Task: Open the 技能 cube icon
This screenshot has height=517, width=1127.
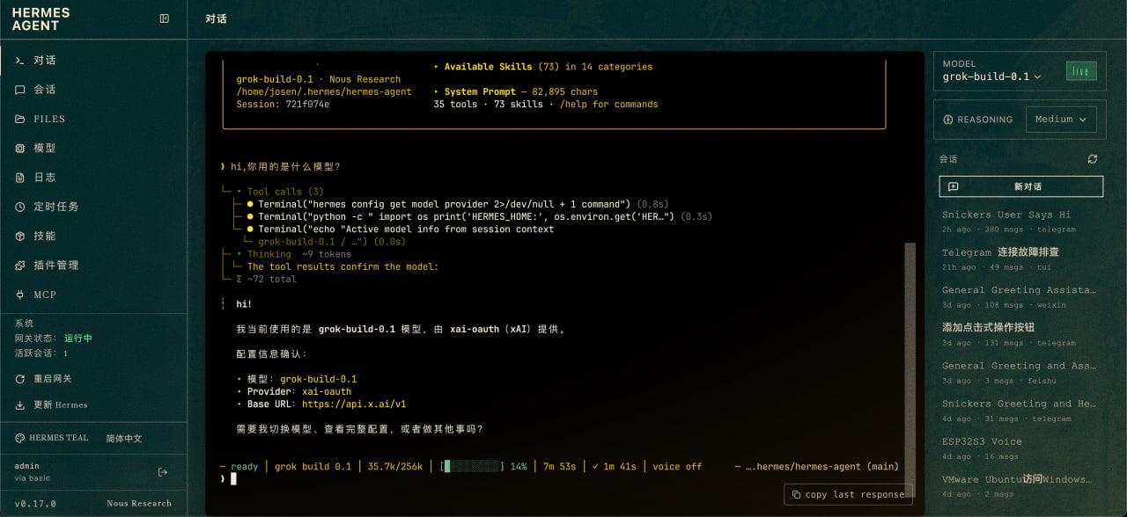Action: tap(19, 237)
